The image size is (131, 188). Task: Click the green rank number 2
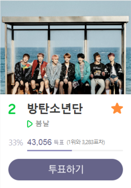click(x=12, y=109)
